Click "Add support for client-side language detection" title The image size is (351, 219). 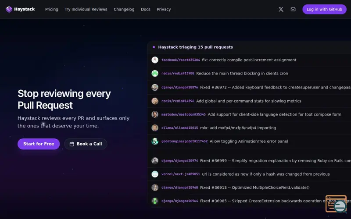275,114
